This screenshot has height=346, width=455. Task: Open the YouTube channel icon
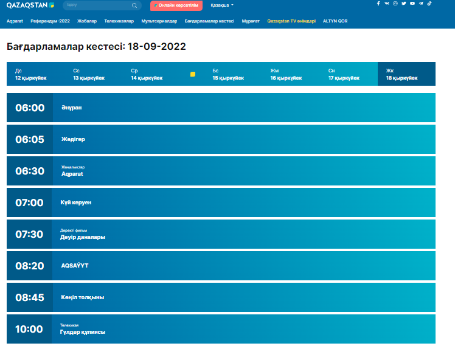tap(412, 4)
